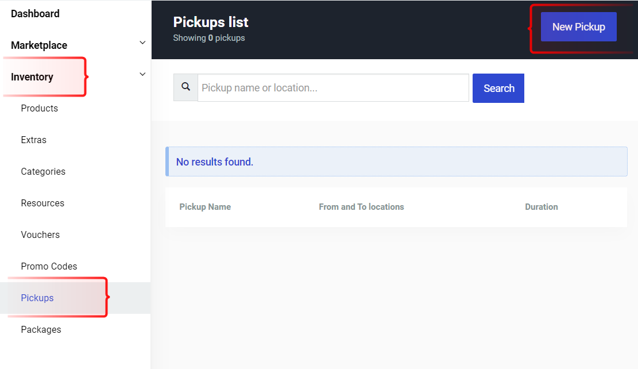Open Packages in the sidebar
The height and width of the screenshot is (369, 638).
(41, 329)
